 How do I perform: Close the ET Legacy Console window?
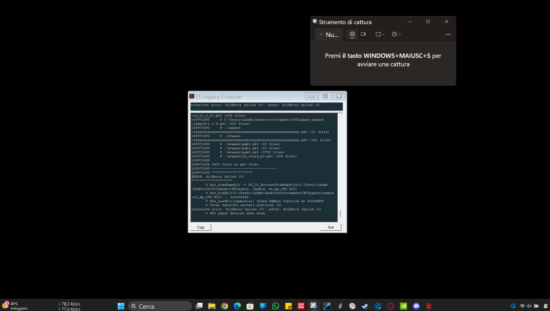tap(339, 96)
